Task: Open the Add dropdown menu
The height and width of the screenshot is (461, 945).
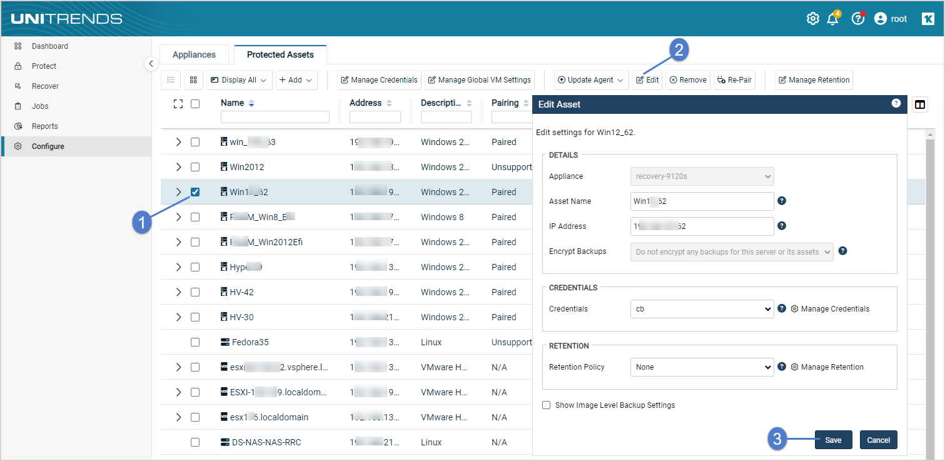Action: [296, 80]
